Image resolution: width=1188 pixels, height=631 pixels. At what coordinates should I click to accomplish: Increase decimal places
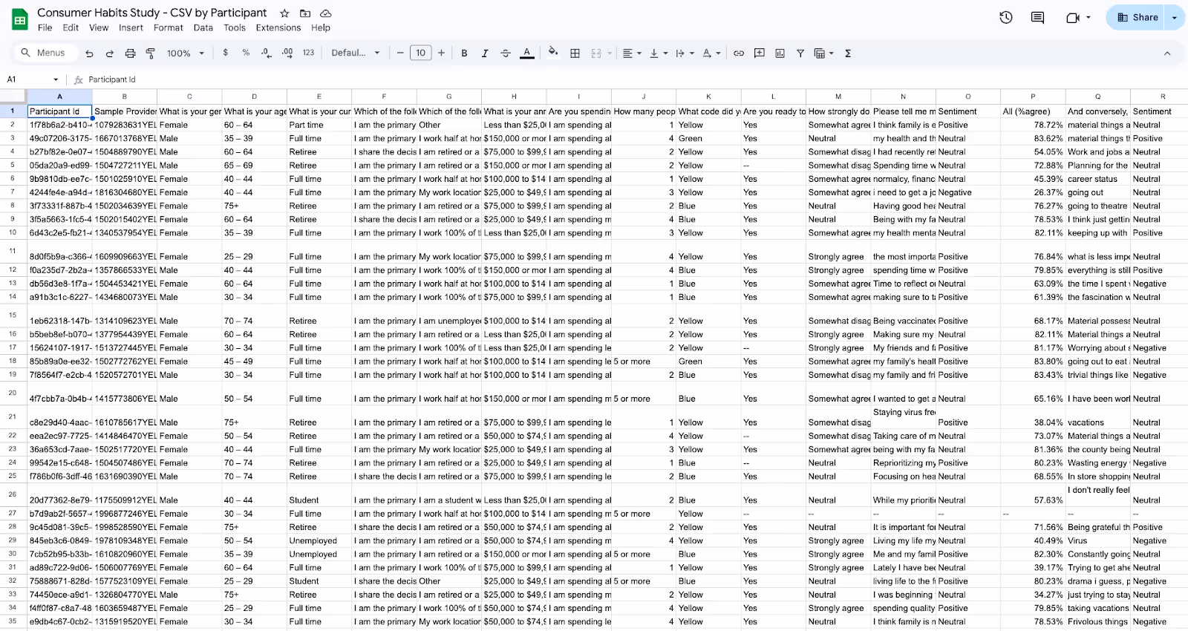tap(287, 53)
